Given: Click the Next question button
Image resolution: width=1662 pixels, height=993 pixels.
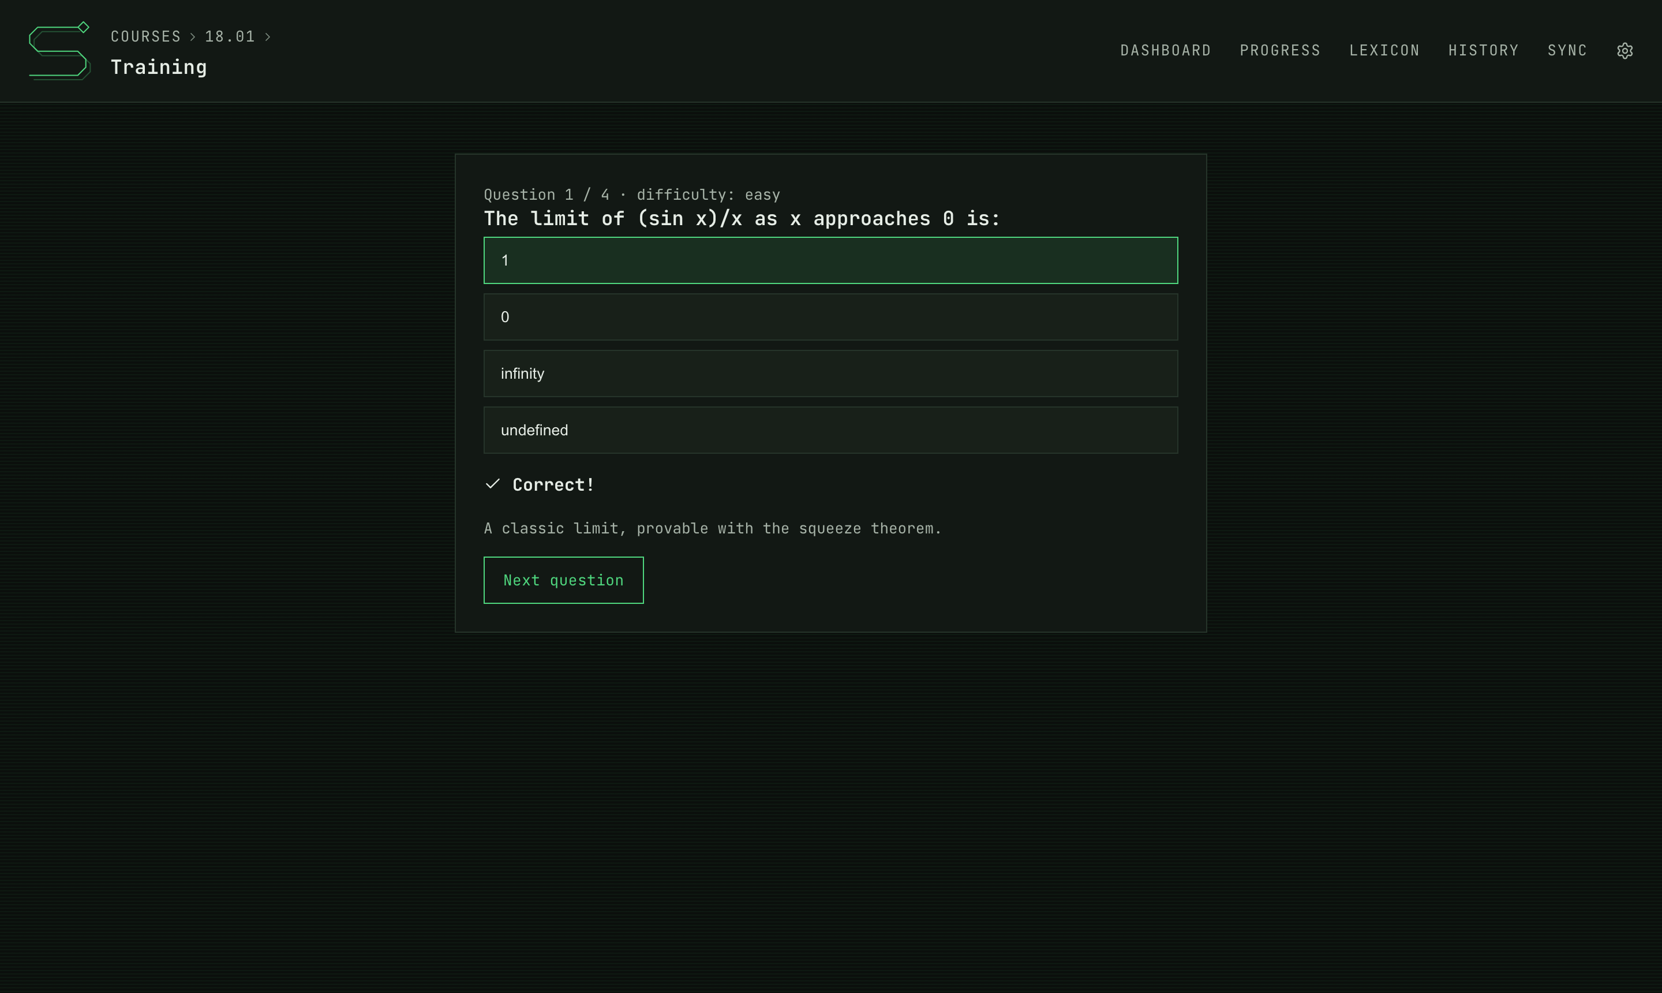Looking at the screenshot, I should coord(564,580).
